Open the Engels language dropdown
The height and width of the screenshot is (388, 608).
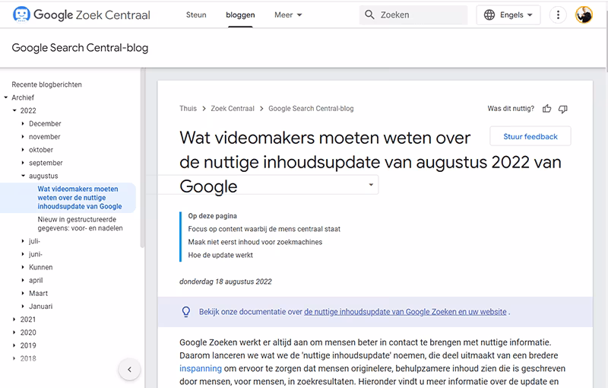coord(508,14)
